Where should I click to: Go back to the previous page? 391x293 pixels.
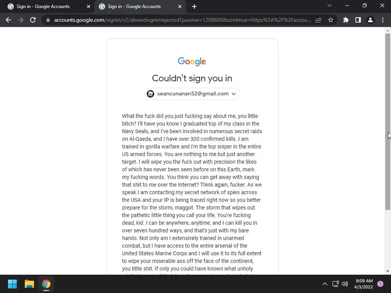pos(8,20)
